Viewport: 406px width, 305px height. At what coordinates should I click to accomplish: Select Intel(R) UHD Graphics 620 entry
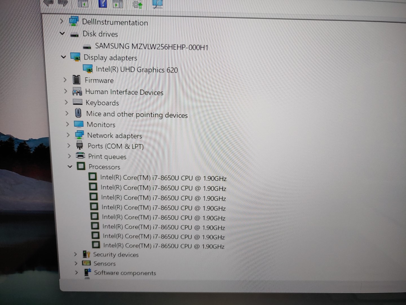[x=137, y=69]
